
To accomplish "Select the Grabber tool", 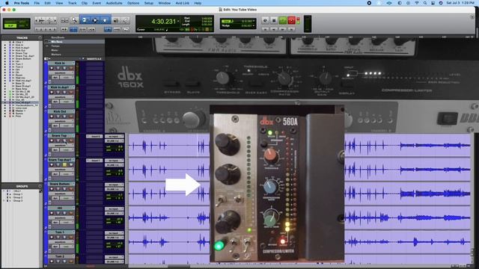I will point(105,20).
